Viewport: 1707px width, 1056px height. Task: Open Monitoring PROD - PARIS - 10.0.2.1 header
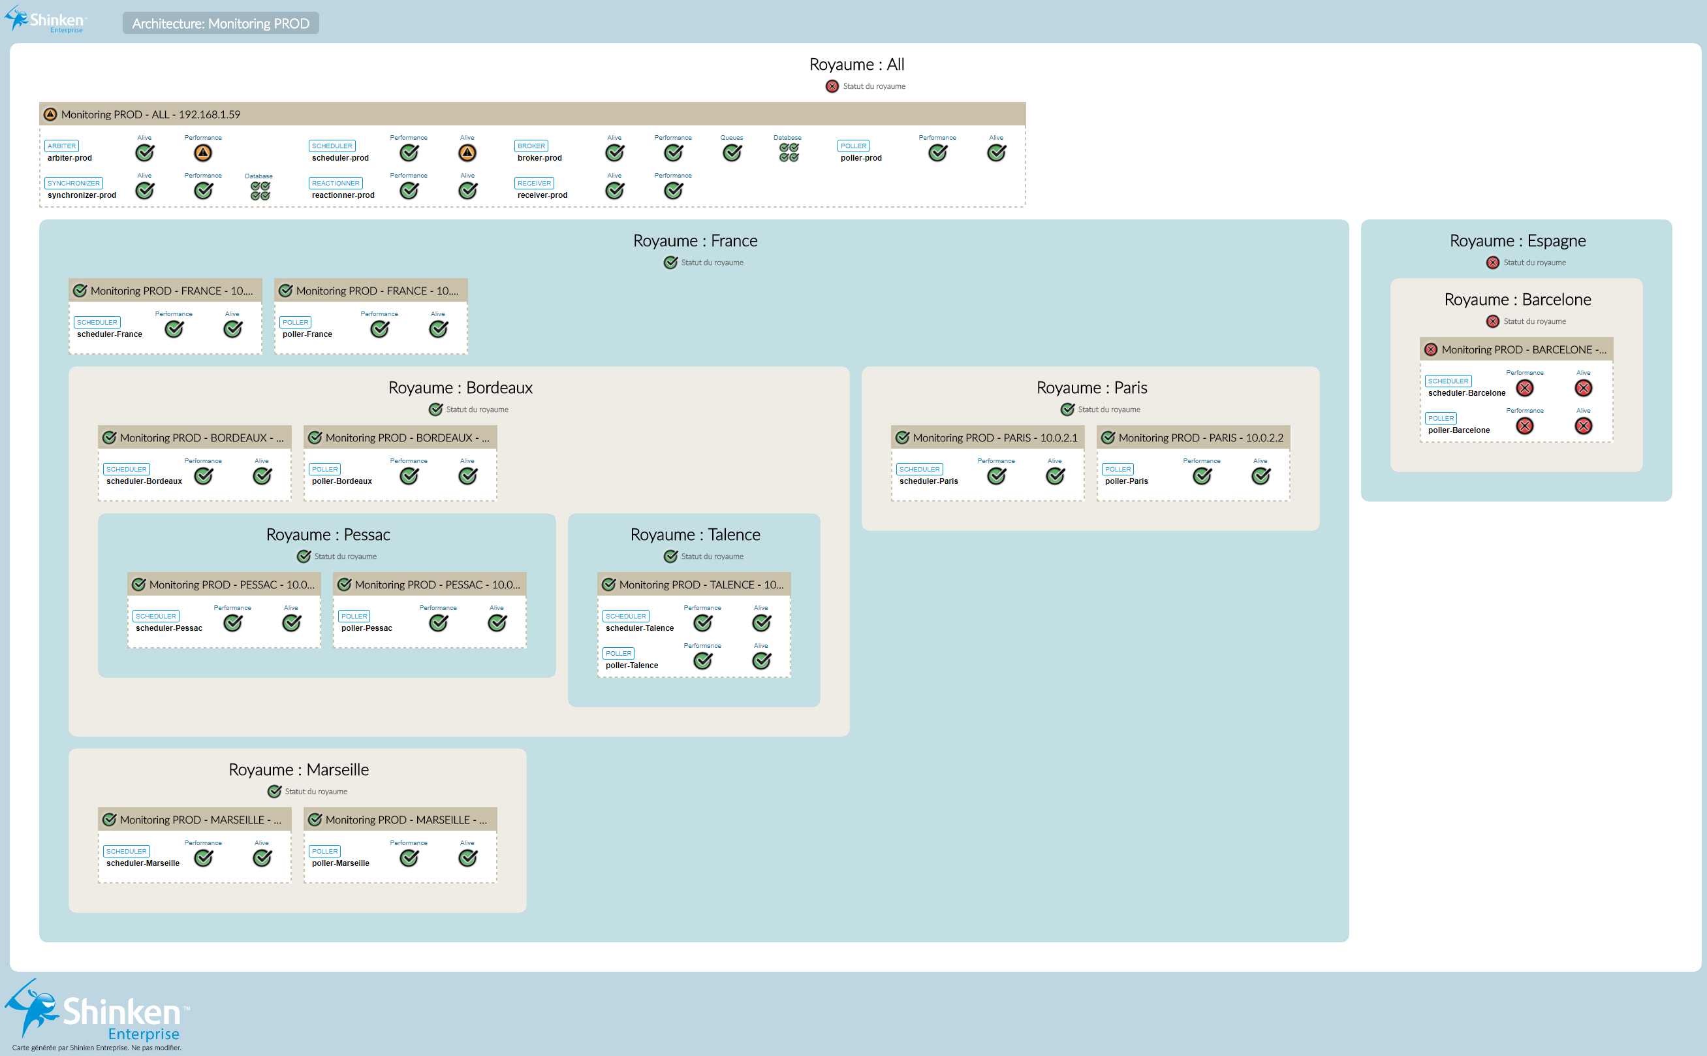[994, 438]
